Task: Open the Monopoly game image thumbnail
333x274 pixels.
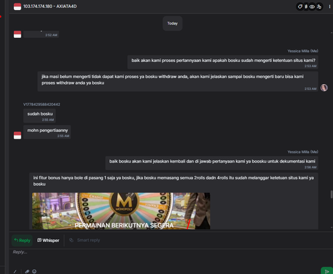Action: pyautogui.click(x=121, y=211)
